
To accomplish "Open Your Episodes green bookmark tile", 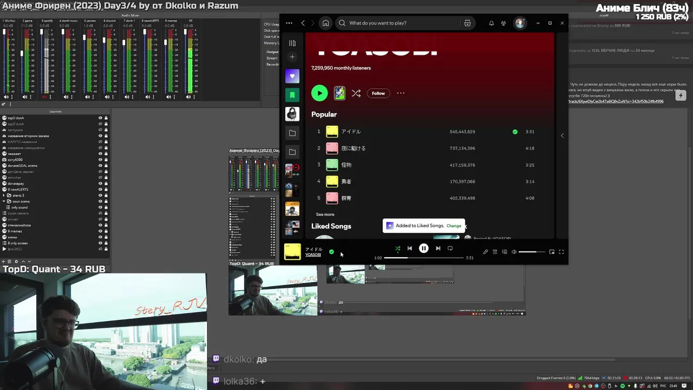I will pyautogui.click(x=292, y=95).
